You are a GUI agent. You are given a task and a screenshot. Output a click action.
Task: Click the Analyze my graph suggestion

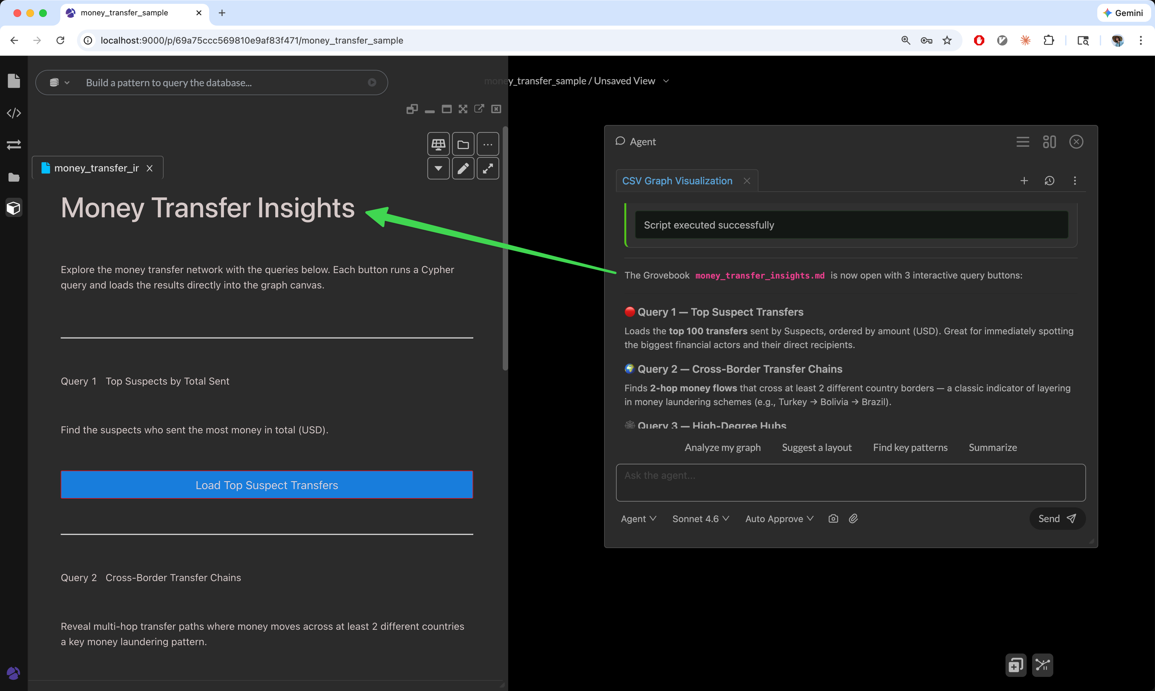pyautogui.click(x=723, y=447)
